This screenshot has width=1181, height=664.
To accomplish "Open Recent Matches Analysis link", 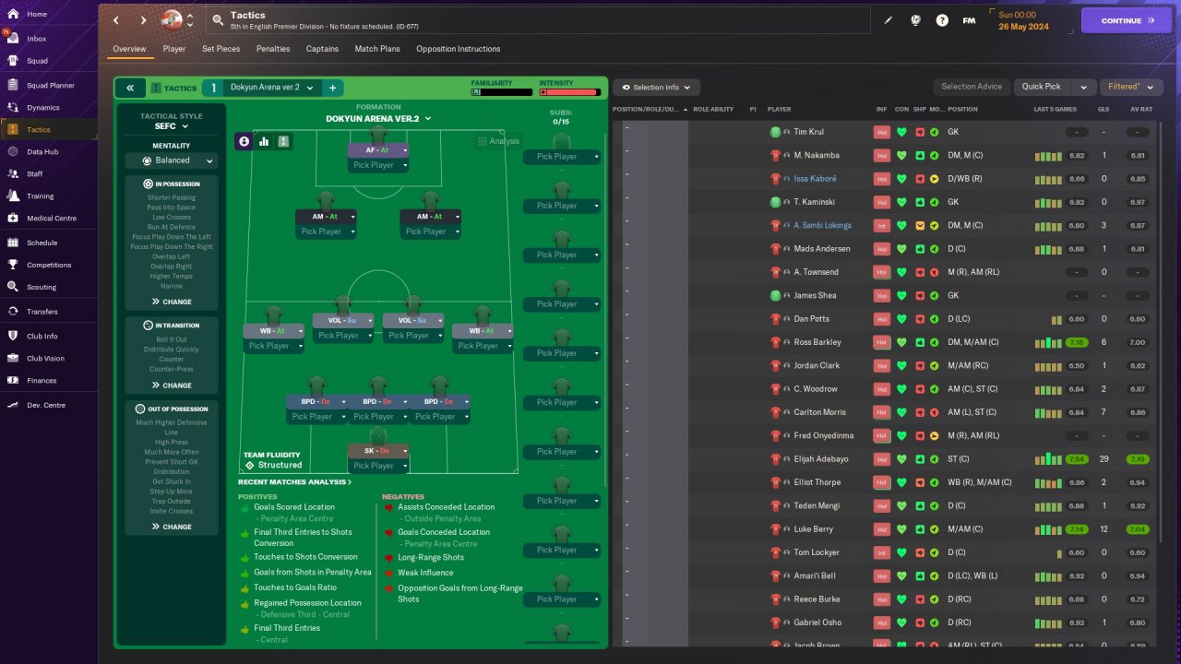I will pyautogui.click(x=294, y=481).
